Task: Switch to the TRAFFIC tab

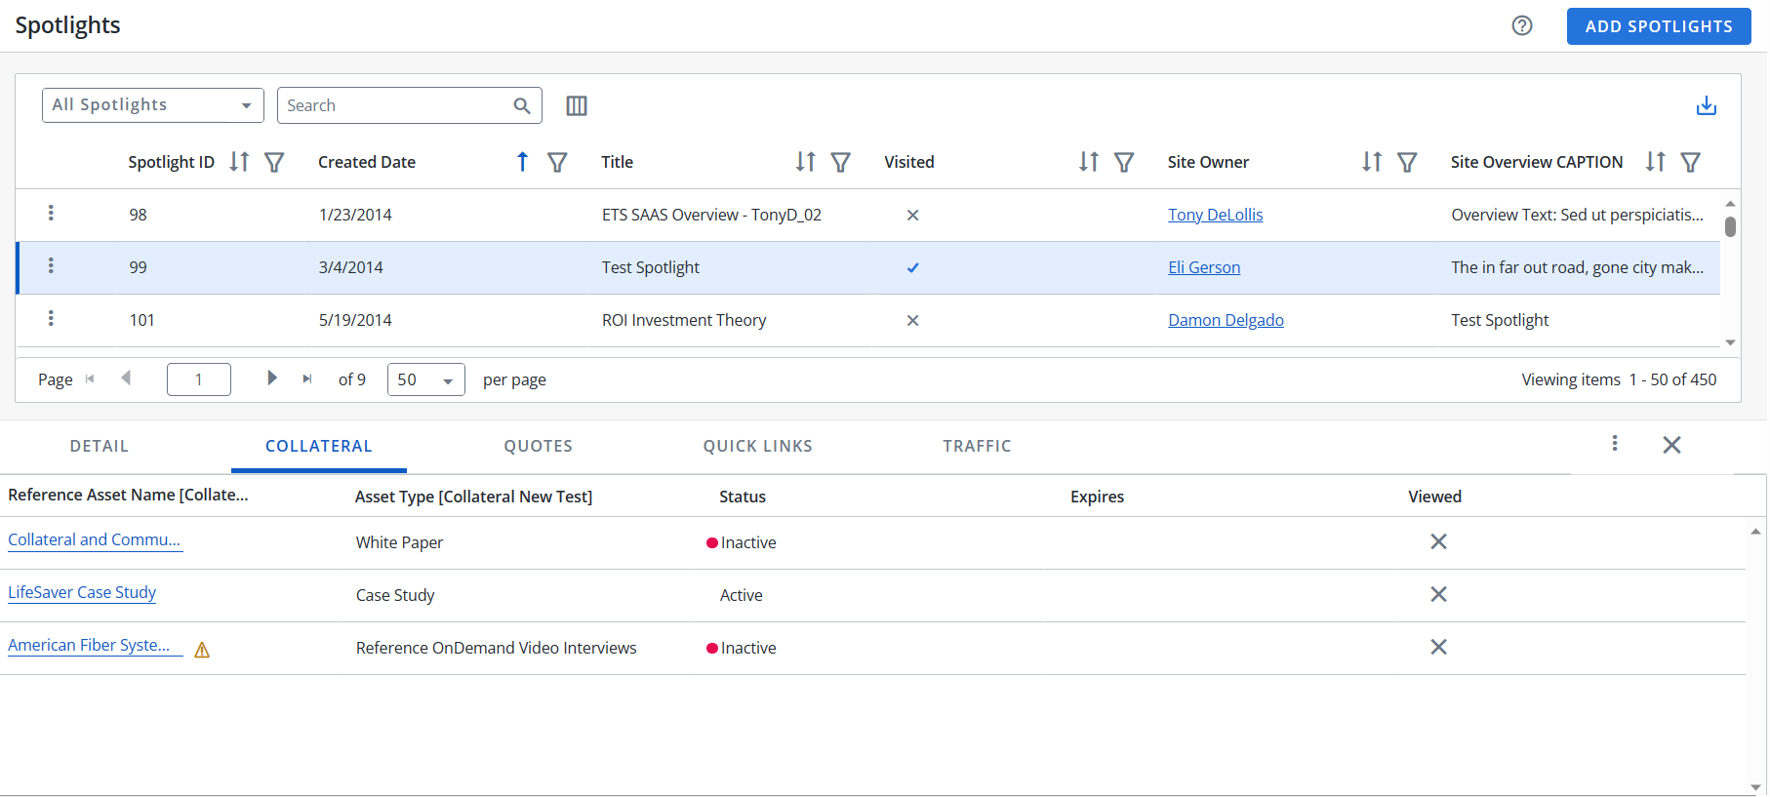Action: pyautogui.click(x=978, y=446)
